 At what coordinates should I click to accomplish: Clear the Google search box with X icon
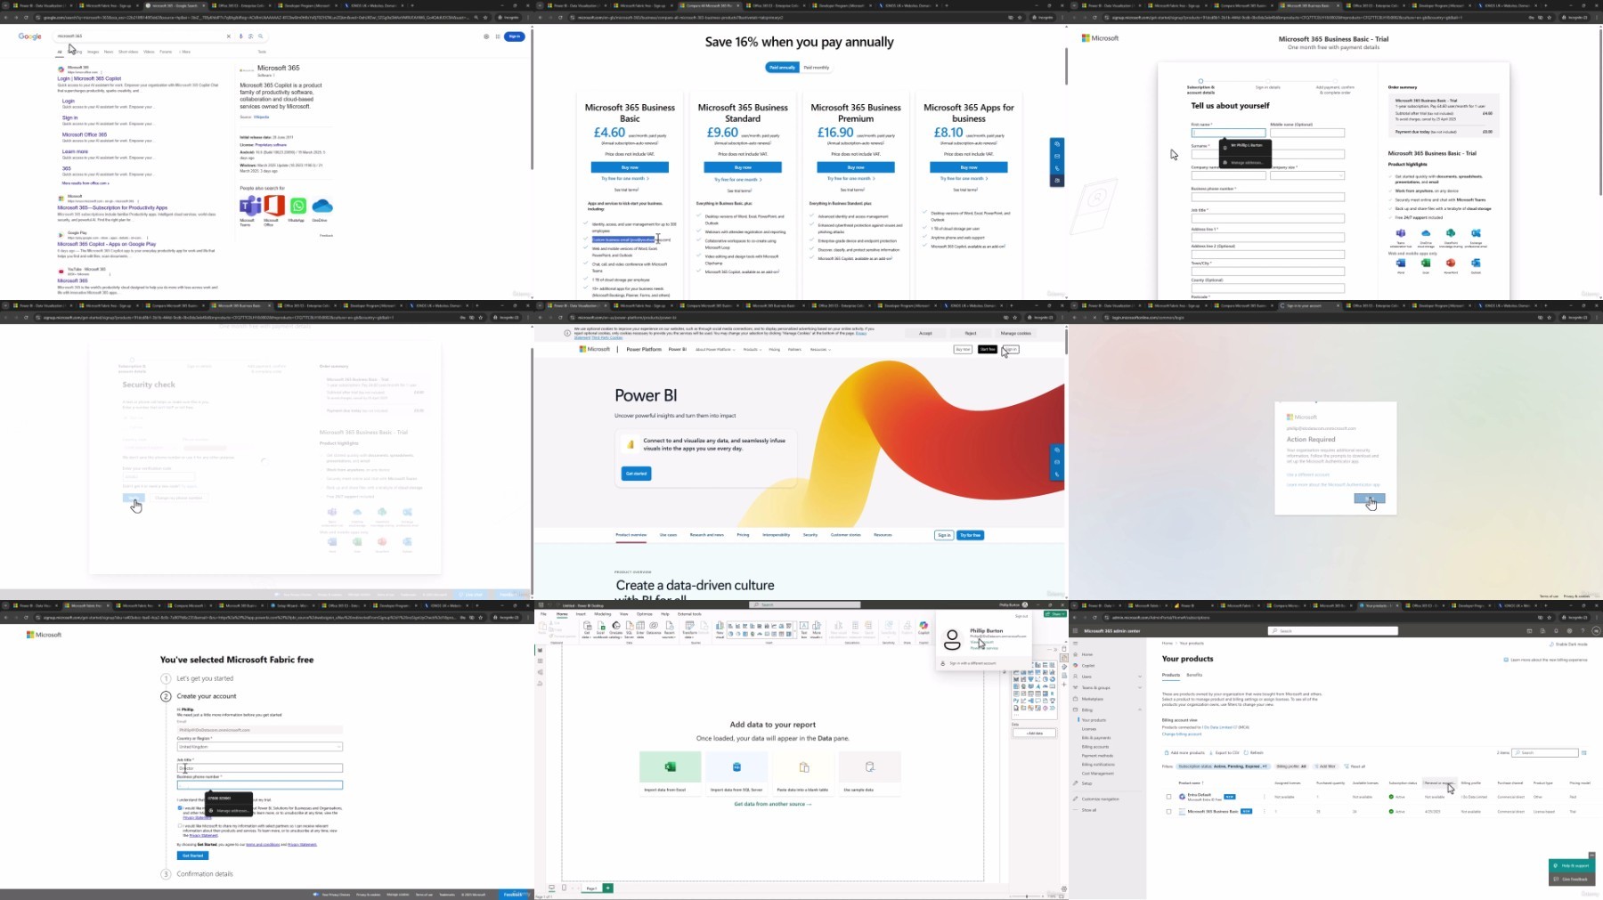pos(228,36)
